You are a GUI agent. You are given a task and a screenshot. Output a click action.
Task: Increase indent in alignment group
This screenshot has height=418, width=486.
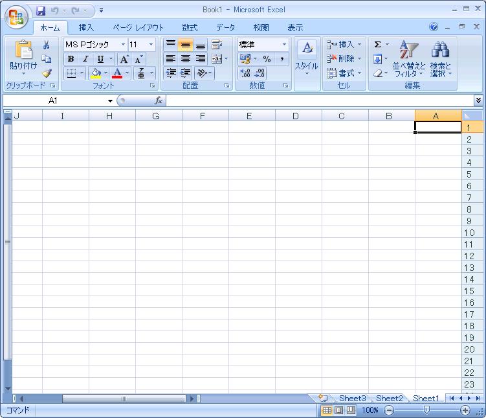click(x=185, y=73)
